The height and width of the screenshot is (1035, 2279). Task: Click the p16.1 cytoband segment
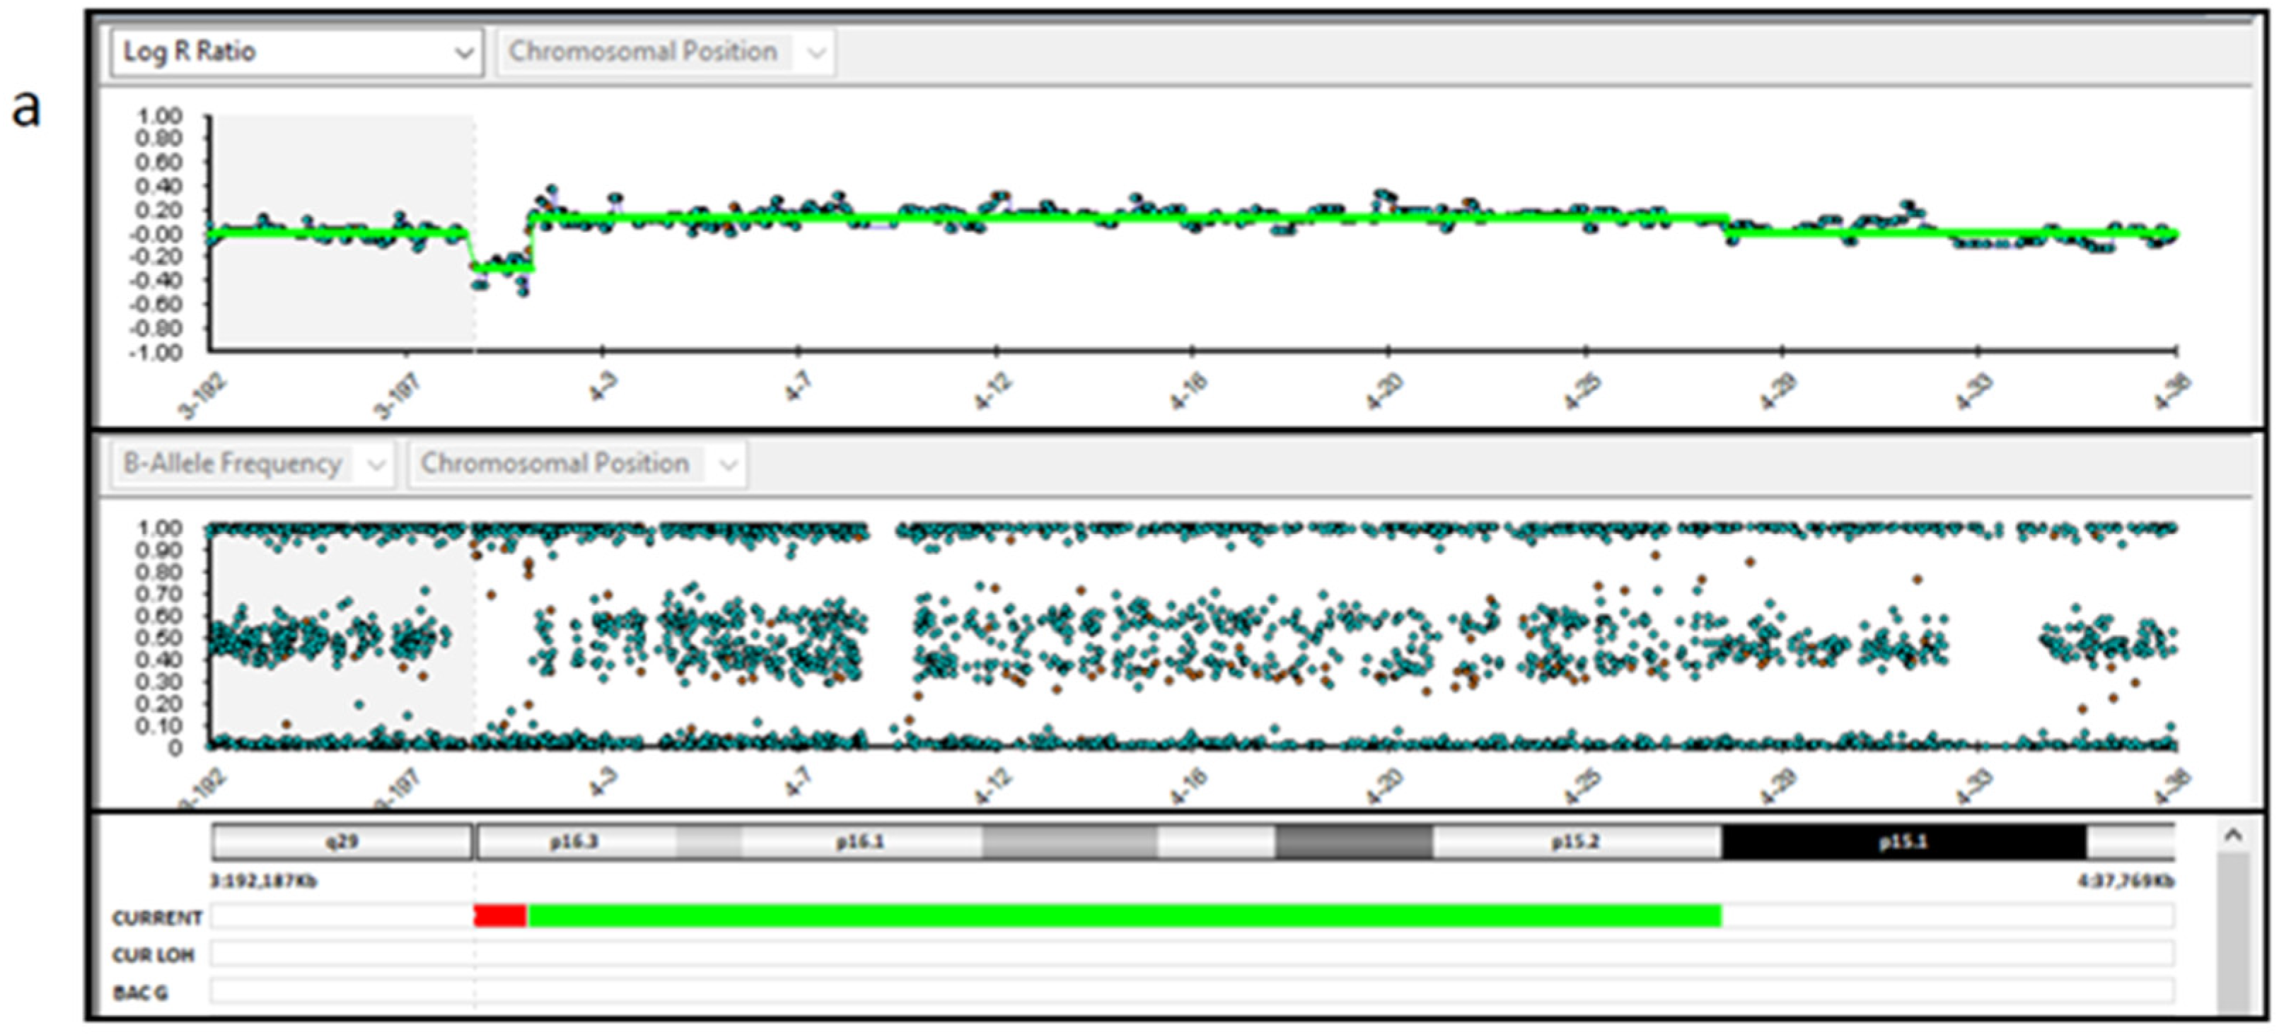pos(861,841)
